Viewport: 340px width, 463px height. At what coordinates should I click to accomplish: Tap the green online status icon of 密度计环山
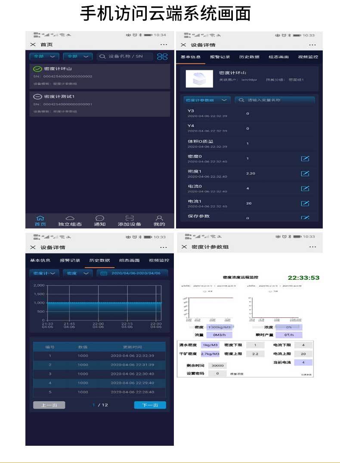37,69
